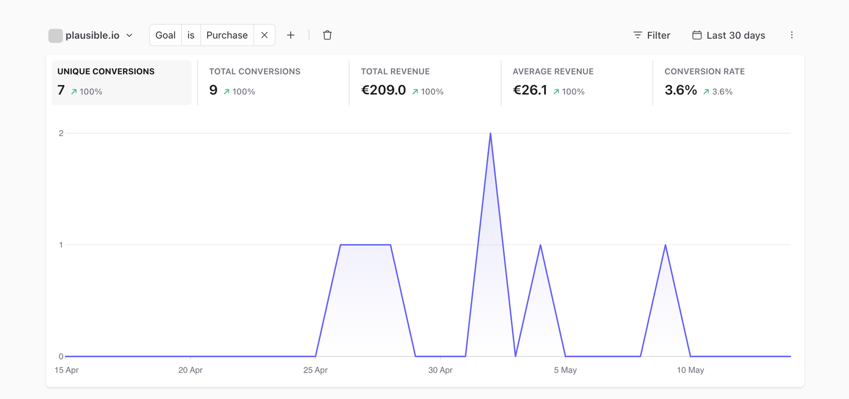This screenshot has width=849, height=399.
Task: Select the Average Revenue metric
Action: point(577,82)
